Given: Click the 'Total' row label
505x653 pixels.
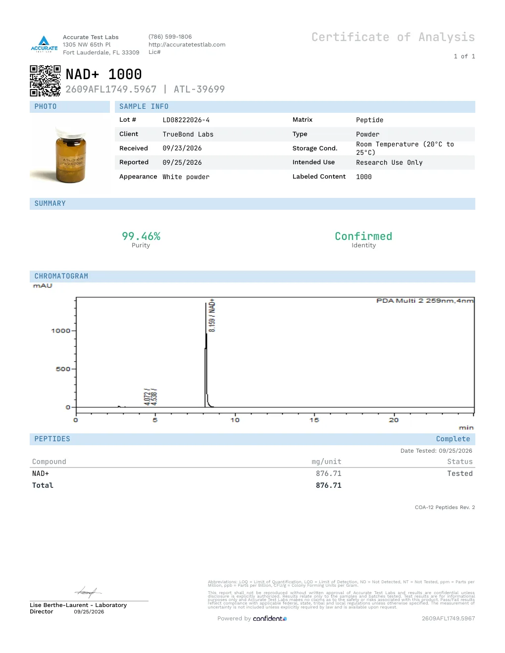Looking at the screenshot, I should (43, 486).
